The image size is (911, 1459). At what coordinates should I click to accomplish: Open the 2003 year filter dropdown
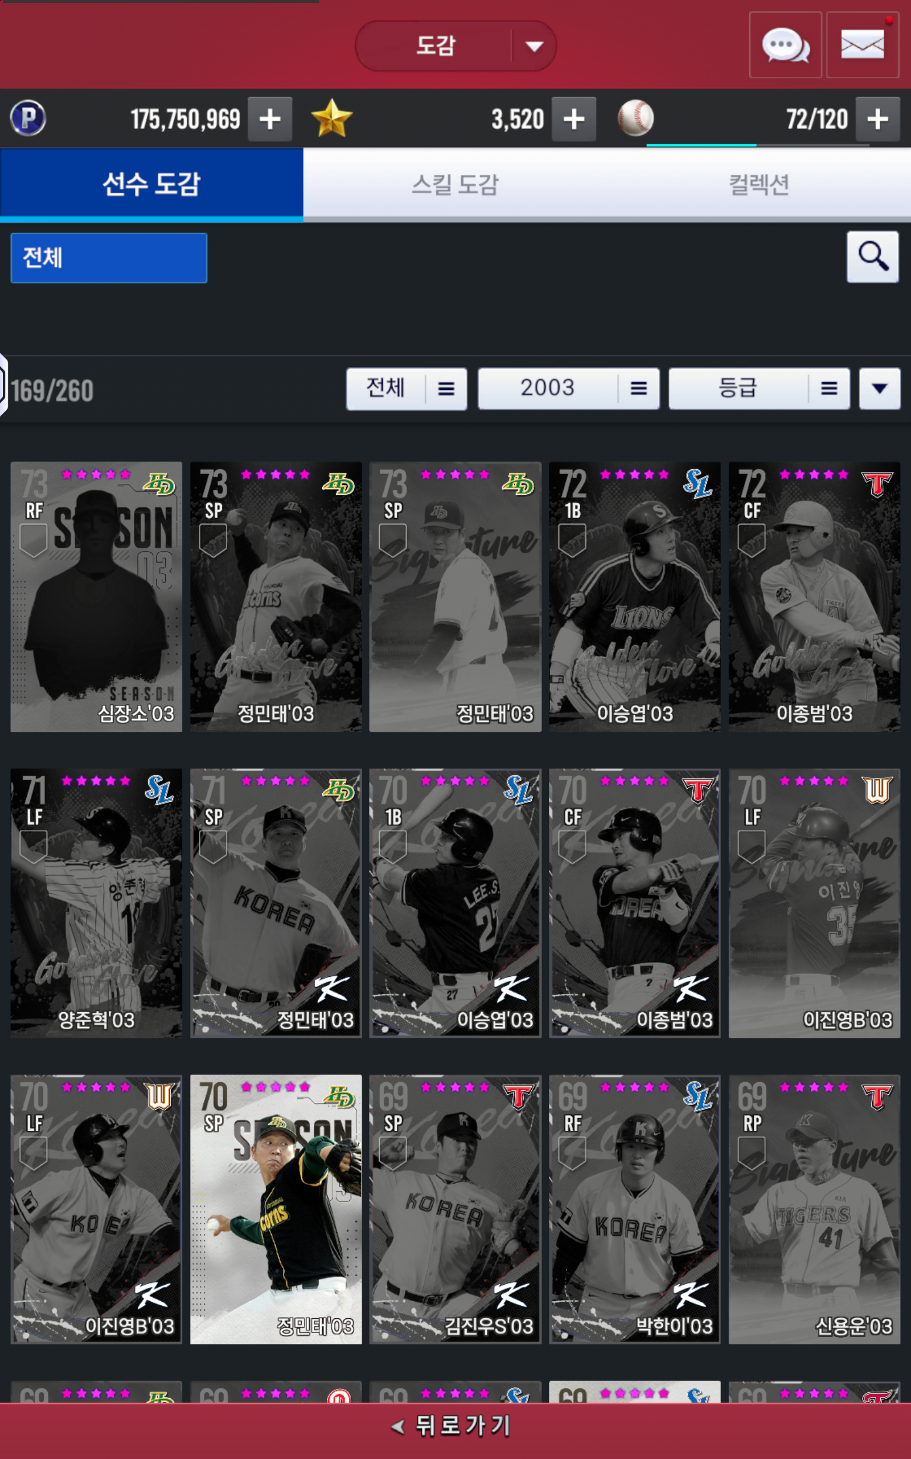[x=568, y=389]
